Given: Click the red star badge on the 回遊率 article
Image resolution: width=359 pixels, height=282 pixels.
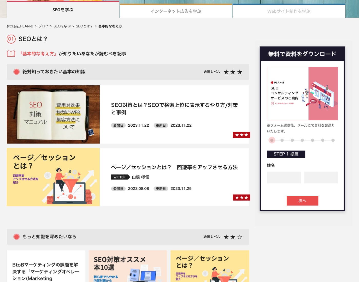Looking at the screenshot, I should [x=242, y=198].
